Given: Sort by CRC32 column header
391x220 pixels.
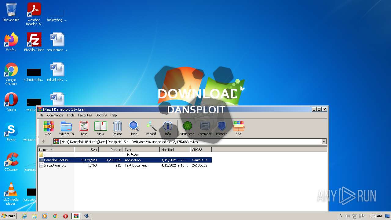Looking at the screenshot, I should point(201,150).
